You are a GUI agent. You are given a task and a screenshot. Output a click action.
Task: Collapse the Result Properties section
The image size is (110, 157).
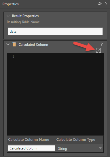(x=8, y=16)
